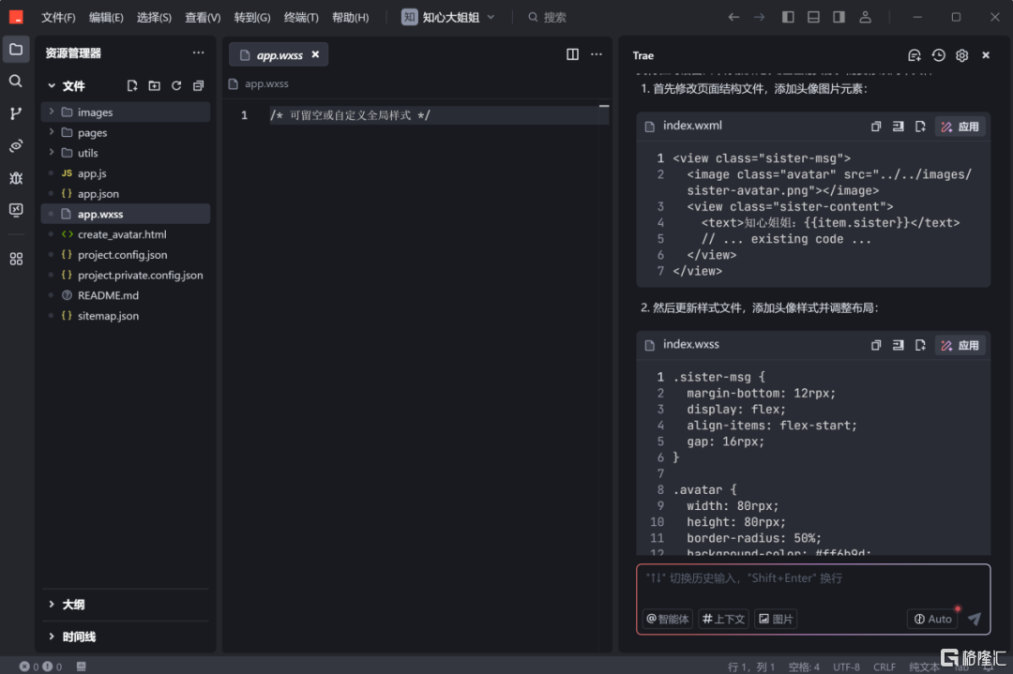
Task: Open app.js in the file tree
Action: 126,173
